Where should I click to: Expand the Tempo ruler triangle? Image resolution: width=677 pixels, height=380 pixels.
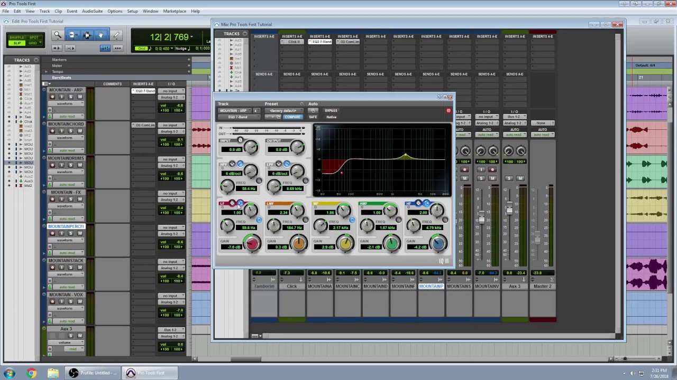click(x=46, y=72)
